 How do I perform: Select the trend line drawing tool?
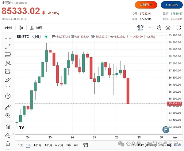[8, 47]
